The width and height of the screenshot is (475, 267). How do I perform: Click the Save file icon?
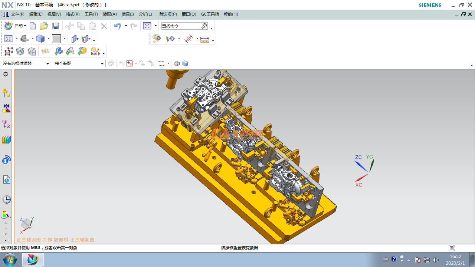point(56,26)
